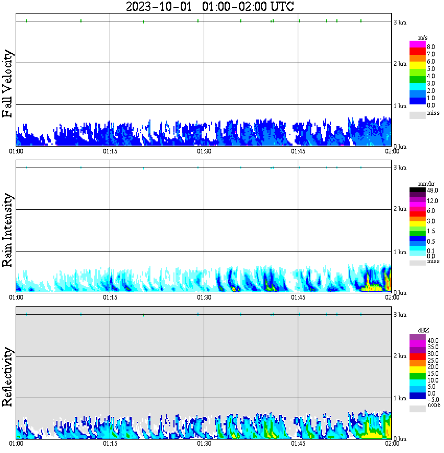
Task: Click "01:00" time label under Fall Velocity panel
Action: (x=16, y=151)
